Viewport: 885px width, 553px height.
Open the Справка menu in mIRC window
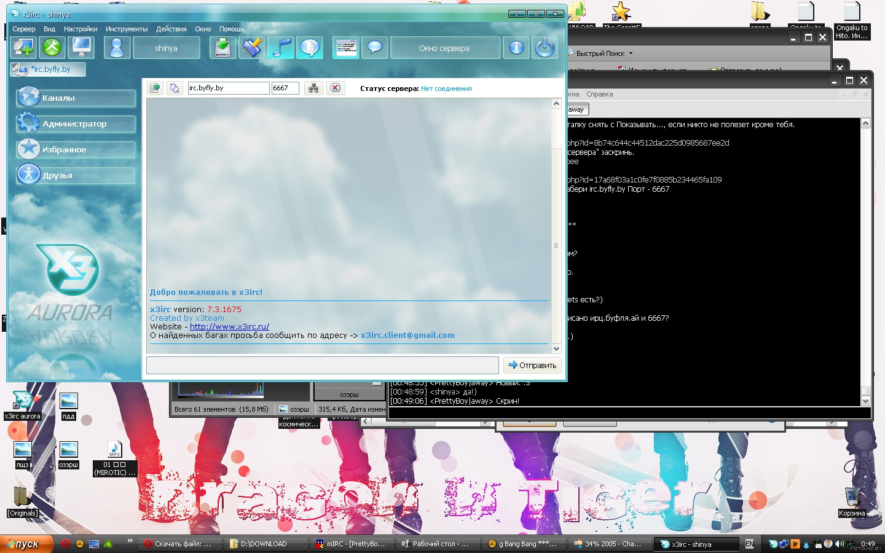tap(599, 94)
